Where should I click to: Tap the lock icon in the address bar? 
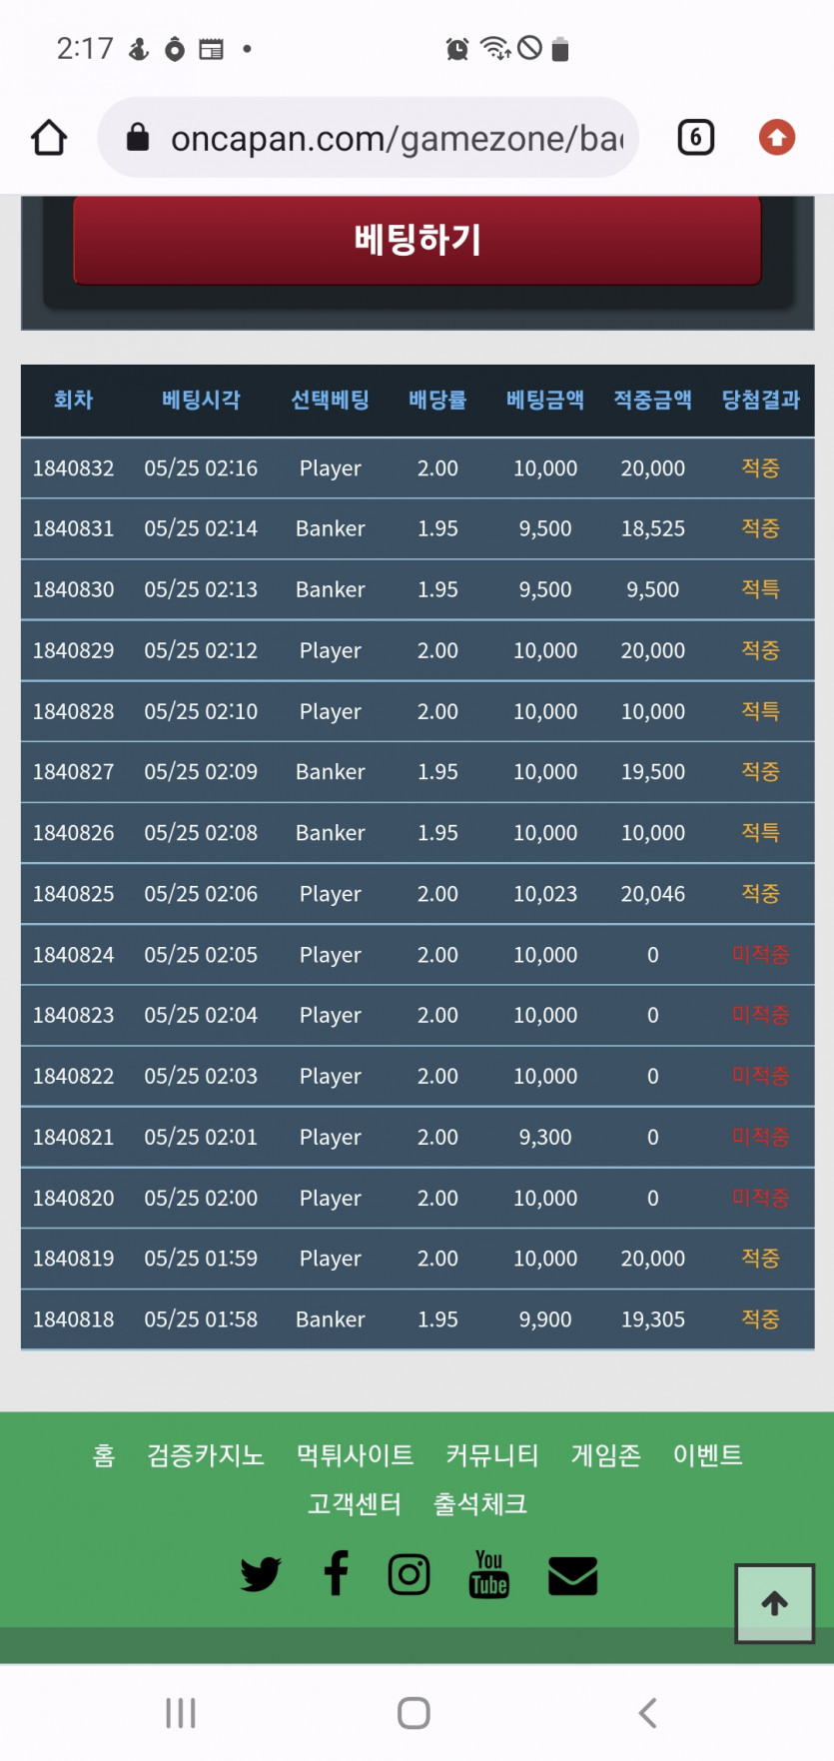click(x=138, y=137)
